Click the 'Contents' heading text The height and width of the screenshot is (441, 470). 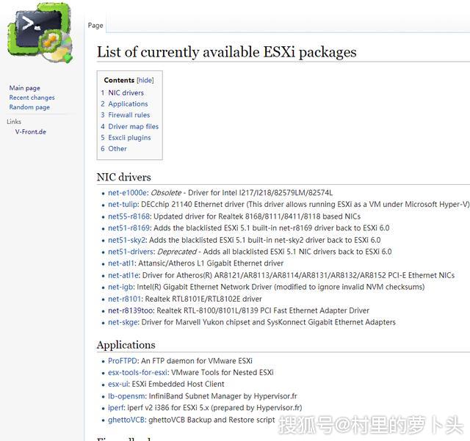(119, 80)
